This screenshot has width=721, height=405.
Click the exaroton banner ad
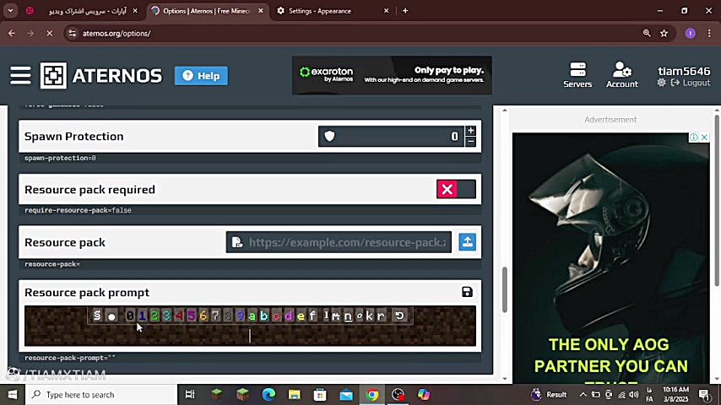[392, 75]
